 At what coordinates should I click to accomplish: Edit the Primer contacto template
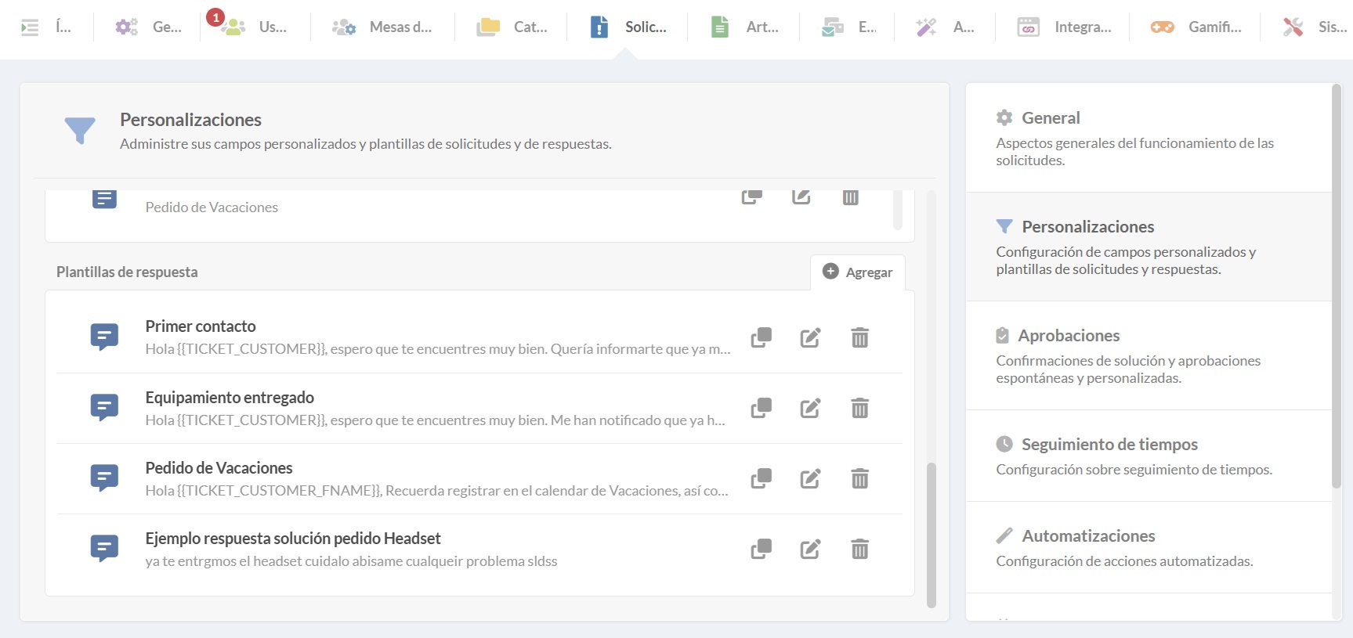pyautogui.click(x=810, y=337)
